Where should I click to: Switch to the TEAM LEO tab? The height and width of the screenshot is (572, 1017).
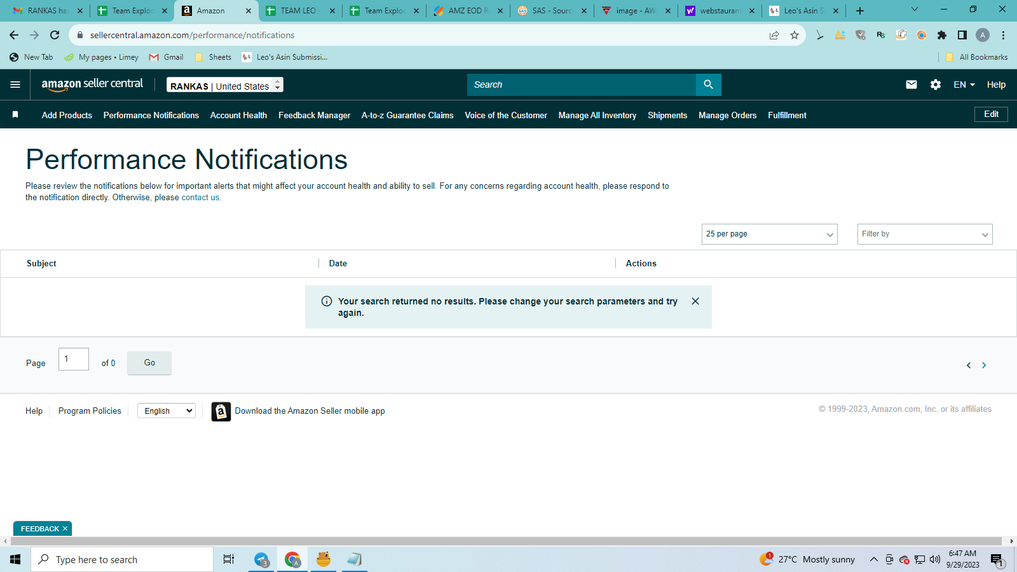coord(300,11)
